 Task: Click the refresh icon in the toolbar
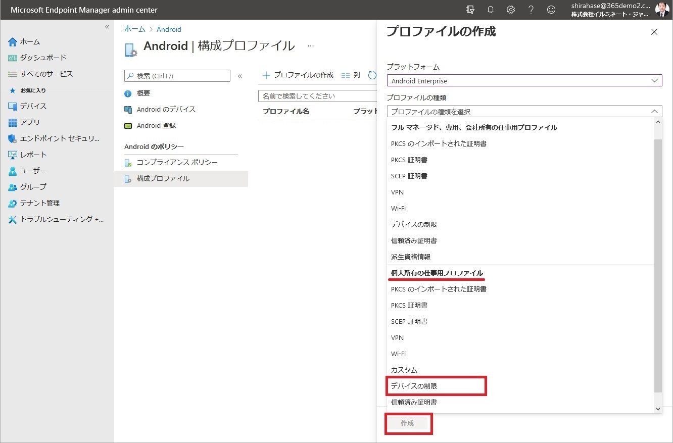point(372,75)
